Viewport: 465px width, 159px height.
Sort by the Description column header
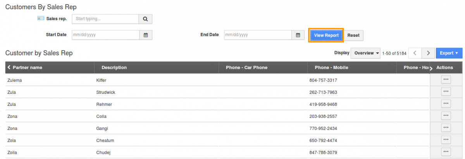114,67
